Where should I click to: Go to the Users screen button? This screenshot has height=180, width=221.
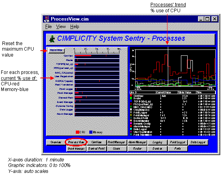pos(117,148)
